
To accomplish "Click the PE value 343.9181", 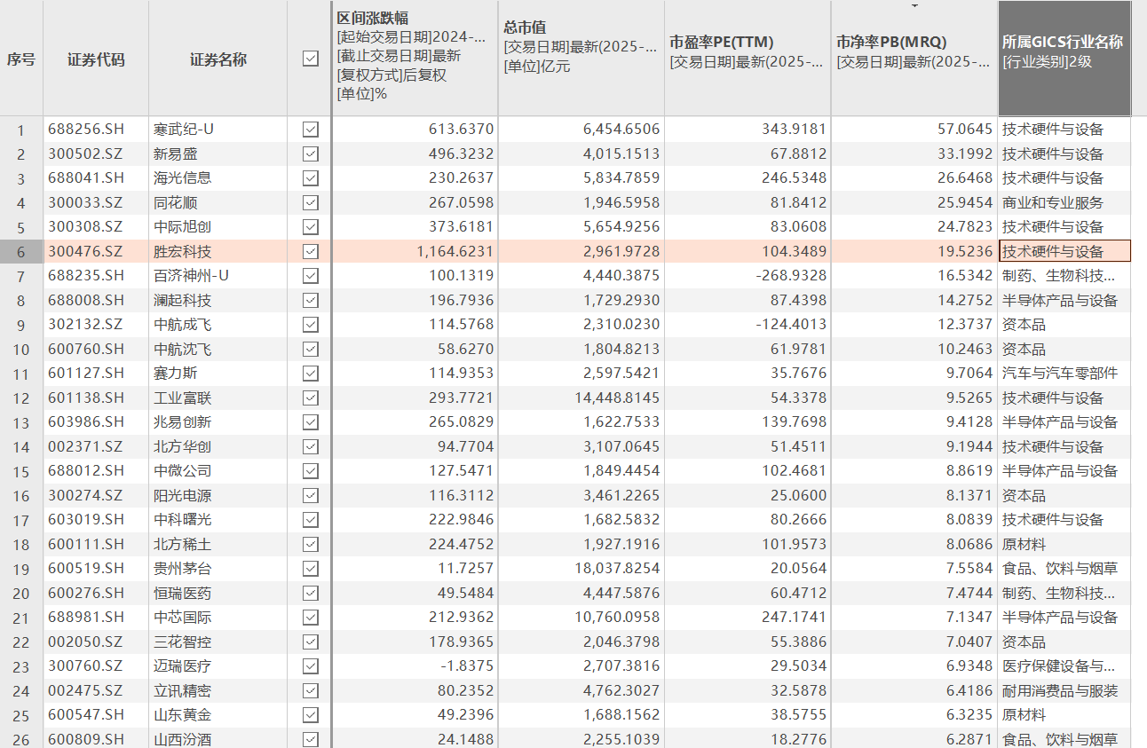I will (795, 130).
